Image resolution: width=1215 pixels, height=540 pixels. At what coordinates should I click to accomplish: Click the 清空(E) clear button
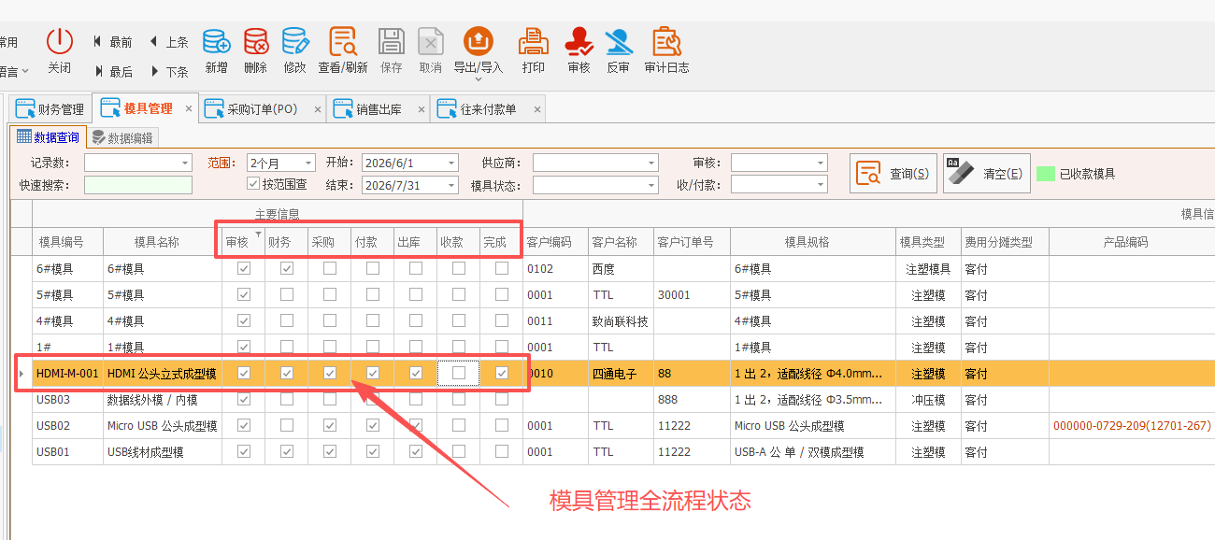[987, 174]
